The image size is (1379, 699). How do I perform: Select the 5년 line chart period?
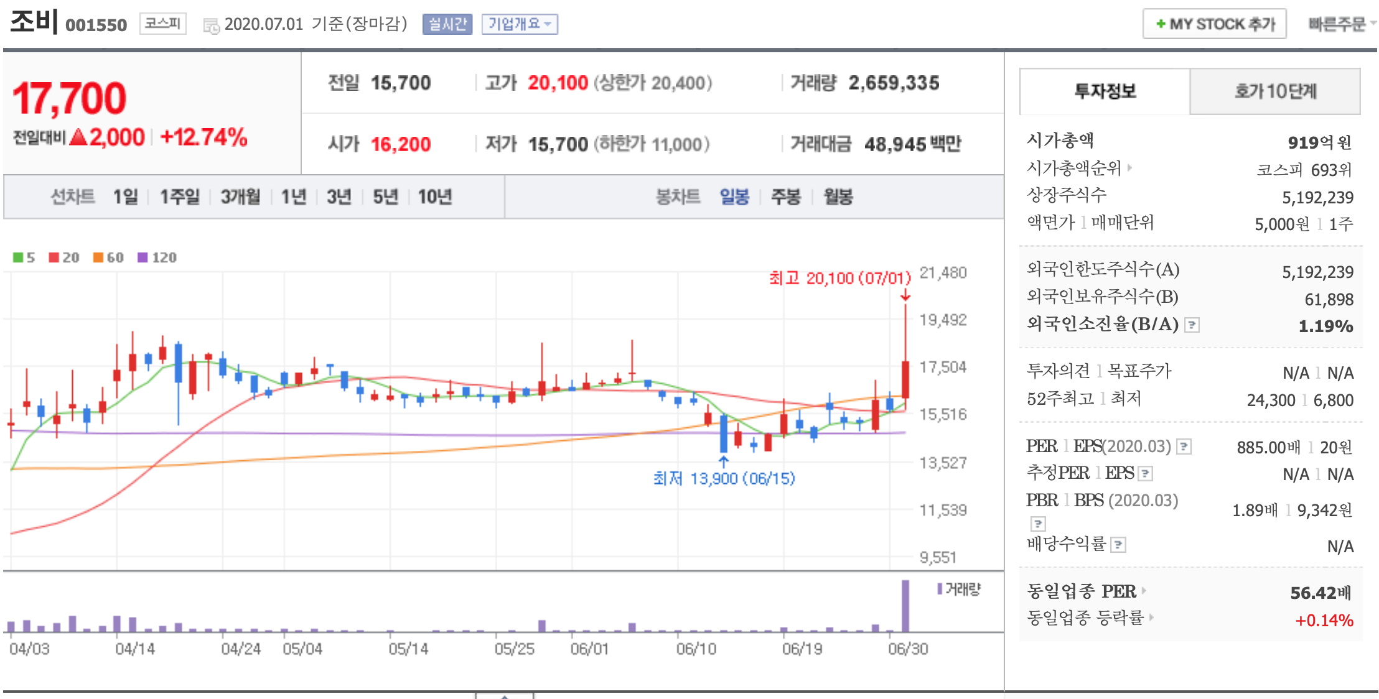385,197
